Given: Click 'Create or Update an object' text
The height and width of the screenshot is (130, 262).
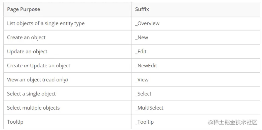Looking at the screenshot, I should (x=39, y=65).
